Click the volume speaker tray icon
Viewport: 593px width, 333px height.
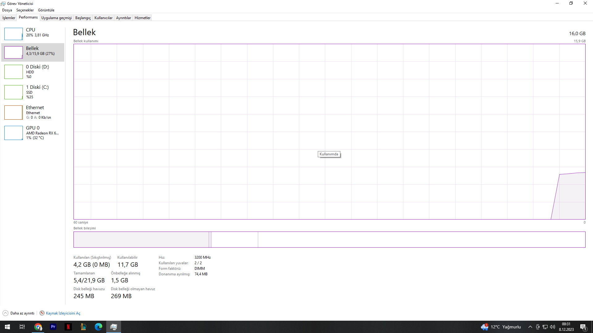click(553, 327)
